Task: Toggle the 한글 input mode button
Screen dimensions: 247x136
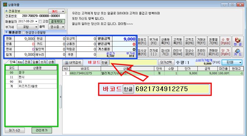Action: click(x=104, y=62)
